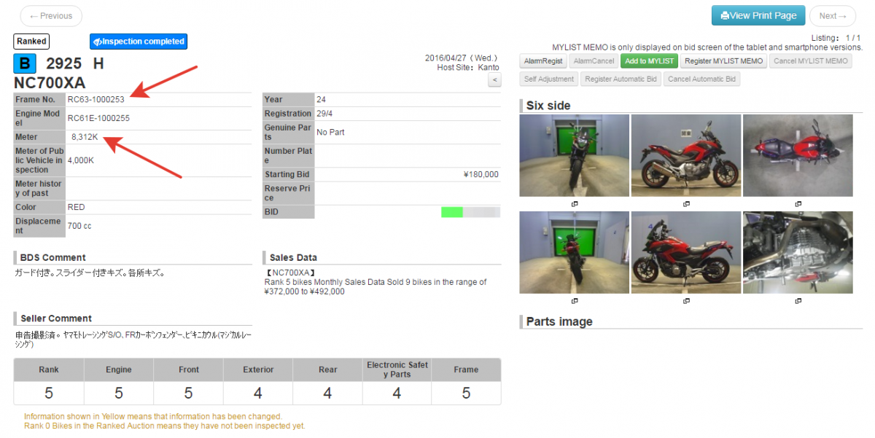Click the Seller Comment heading

pos(56,318)
